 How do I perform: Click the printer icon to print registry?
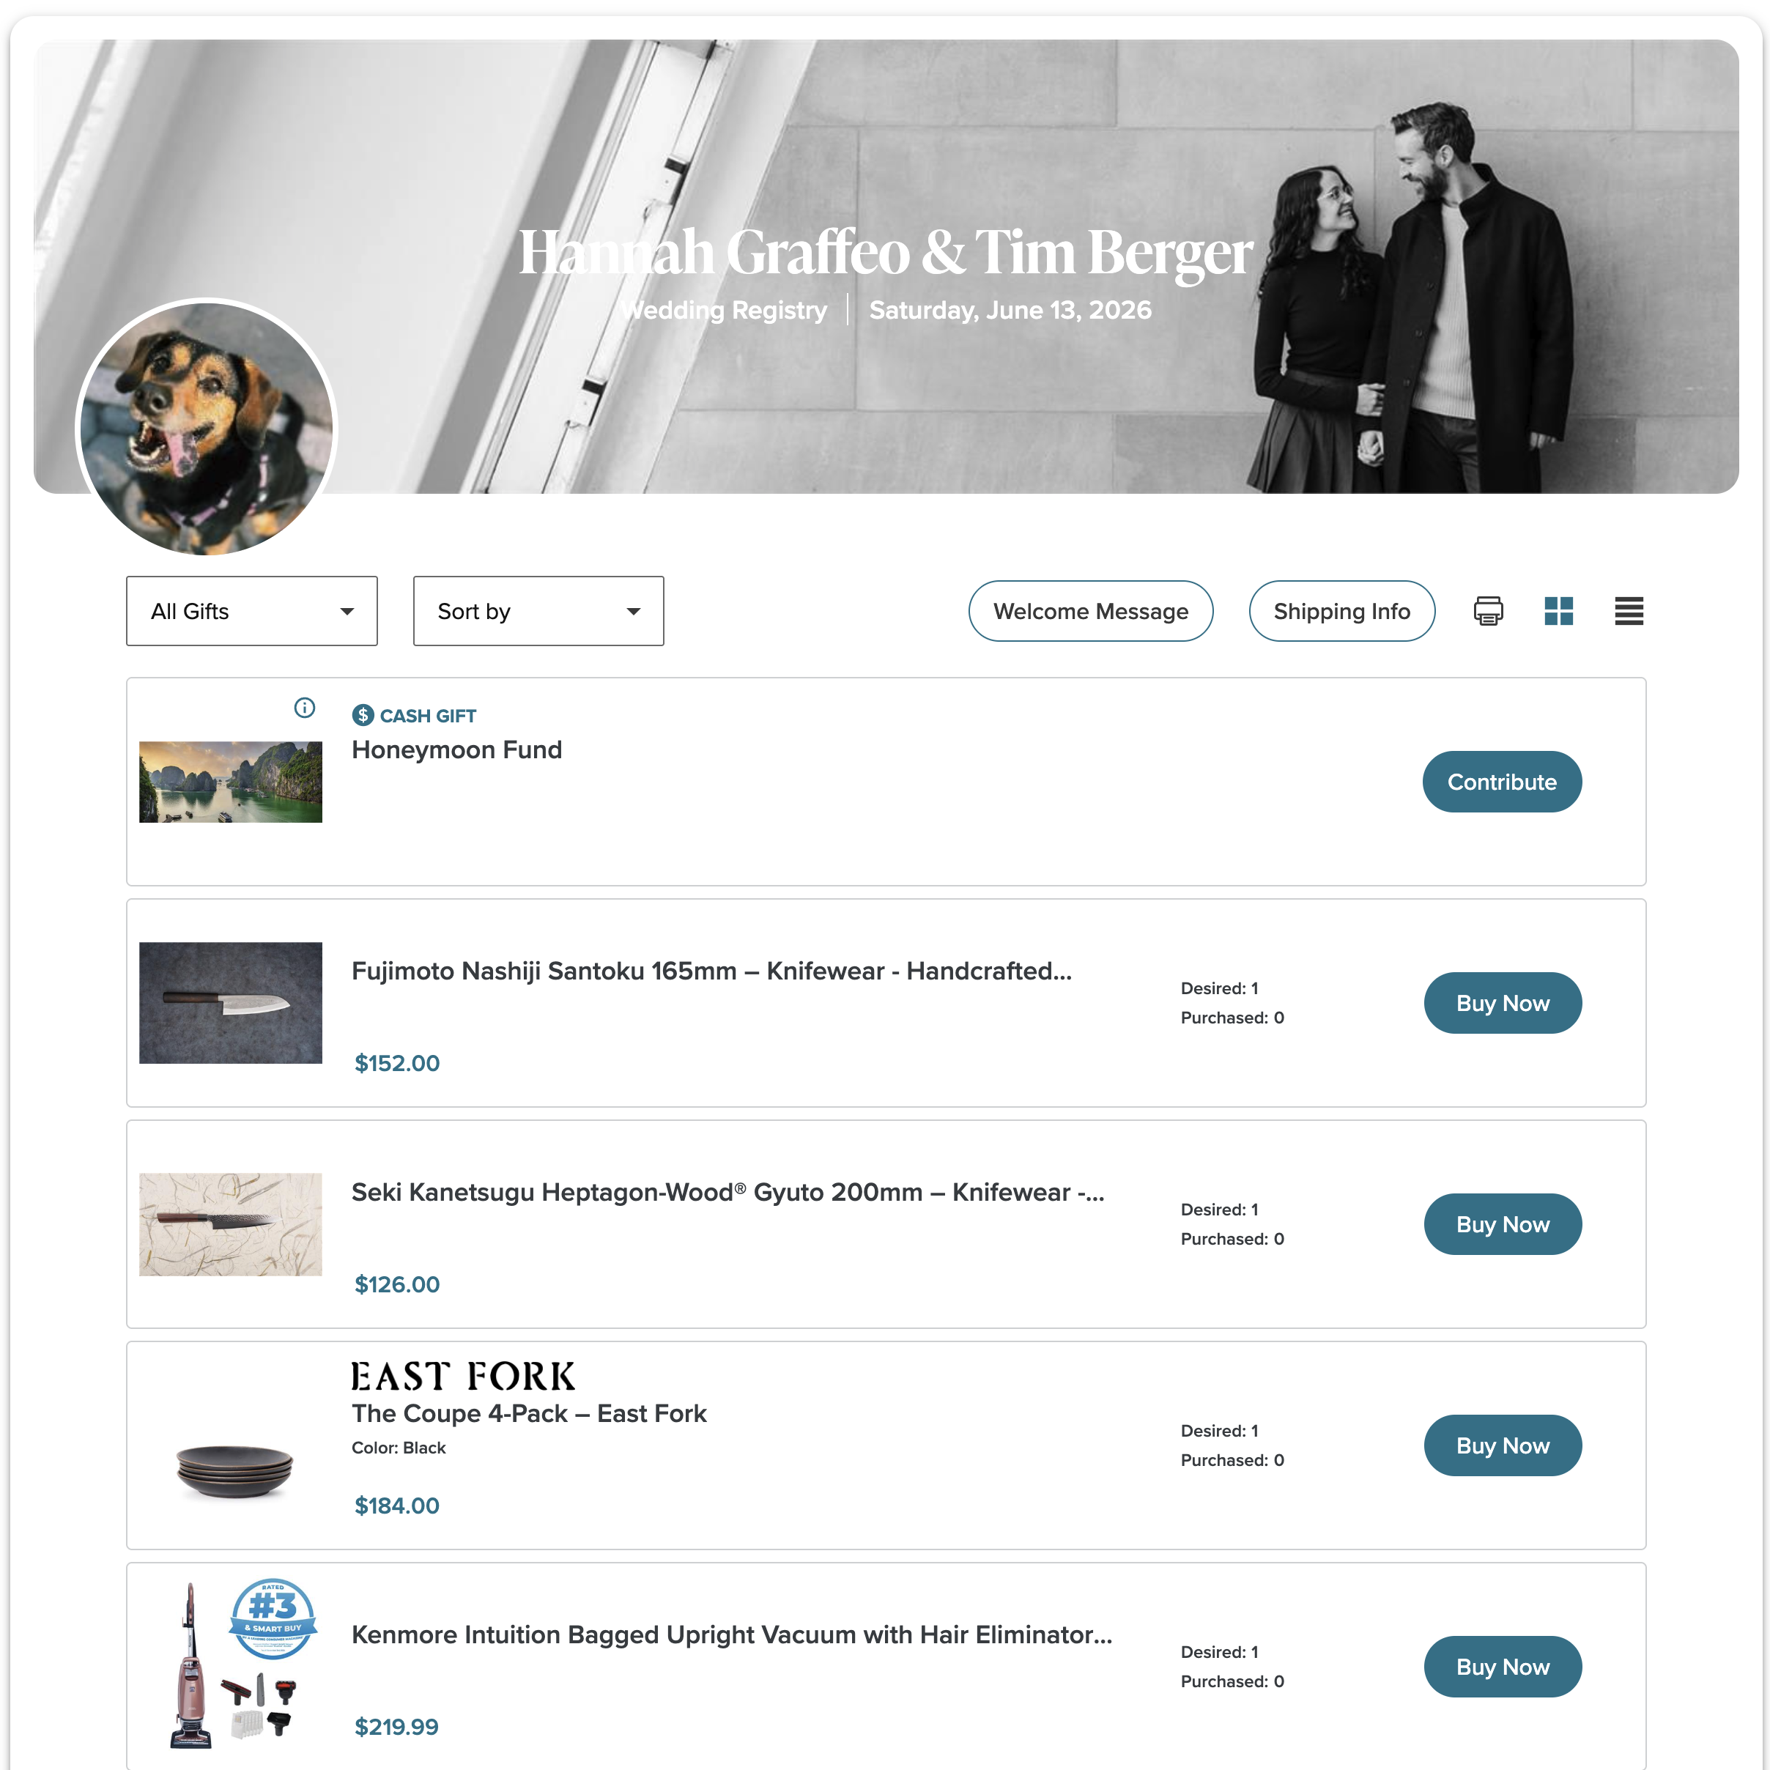tap(1488, 611)
